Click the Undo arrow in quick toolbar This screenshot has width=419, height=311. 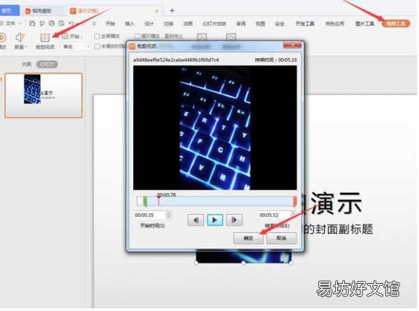pos(71,24)
